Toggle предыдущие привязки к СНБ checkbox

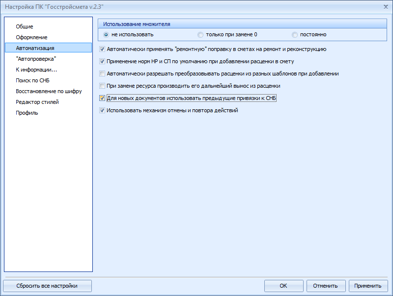tap(102, 98)
